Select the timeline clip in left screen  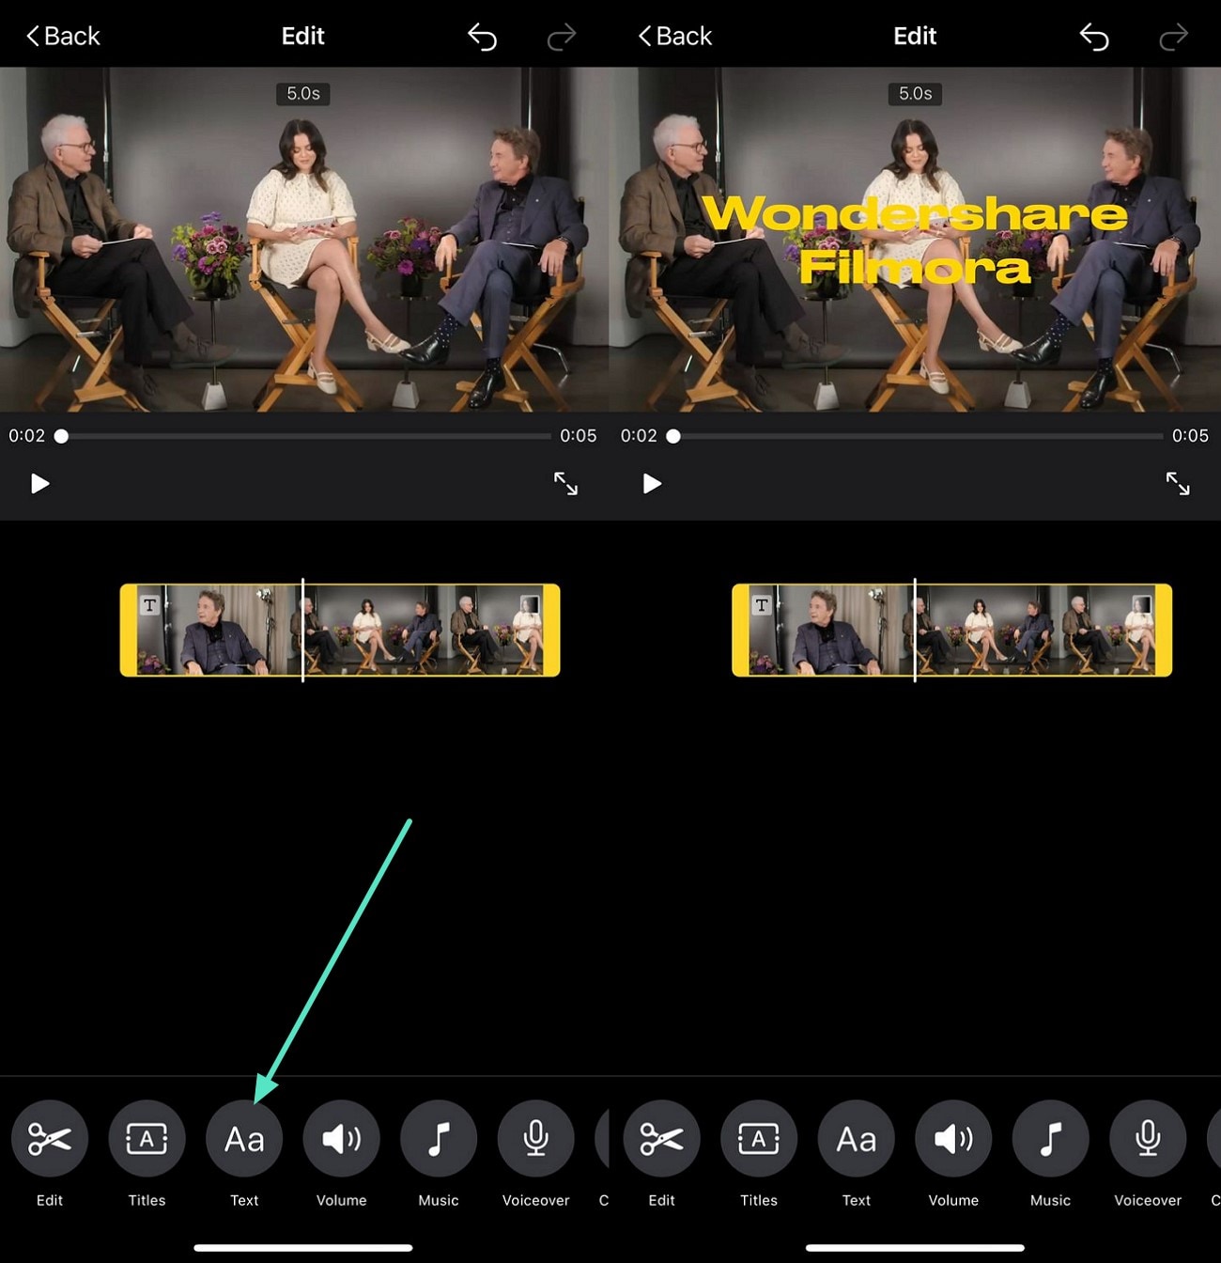click(x=340, y=630)
